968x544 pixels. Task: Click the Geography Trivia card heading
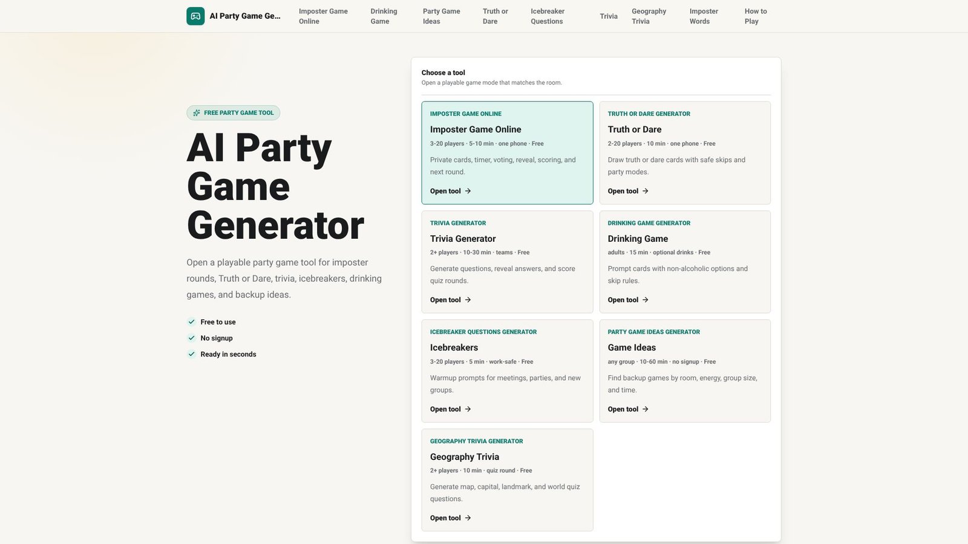click(x=465, y=457)
